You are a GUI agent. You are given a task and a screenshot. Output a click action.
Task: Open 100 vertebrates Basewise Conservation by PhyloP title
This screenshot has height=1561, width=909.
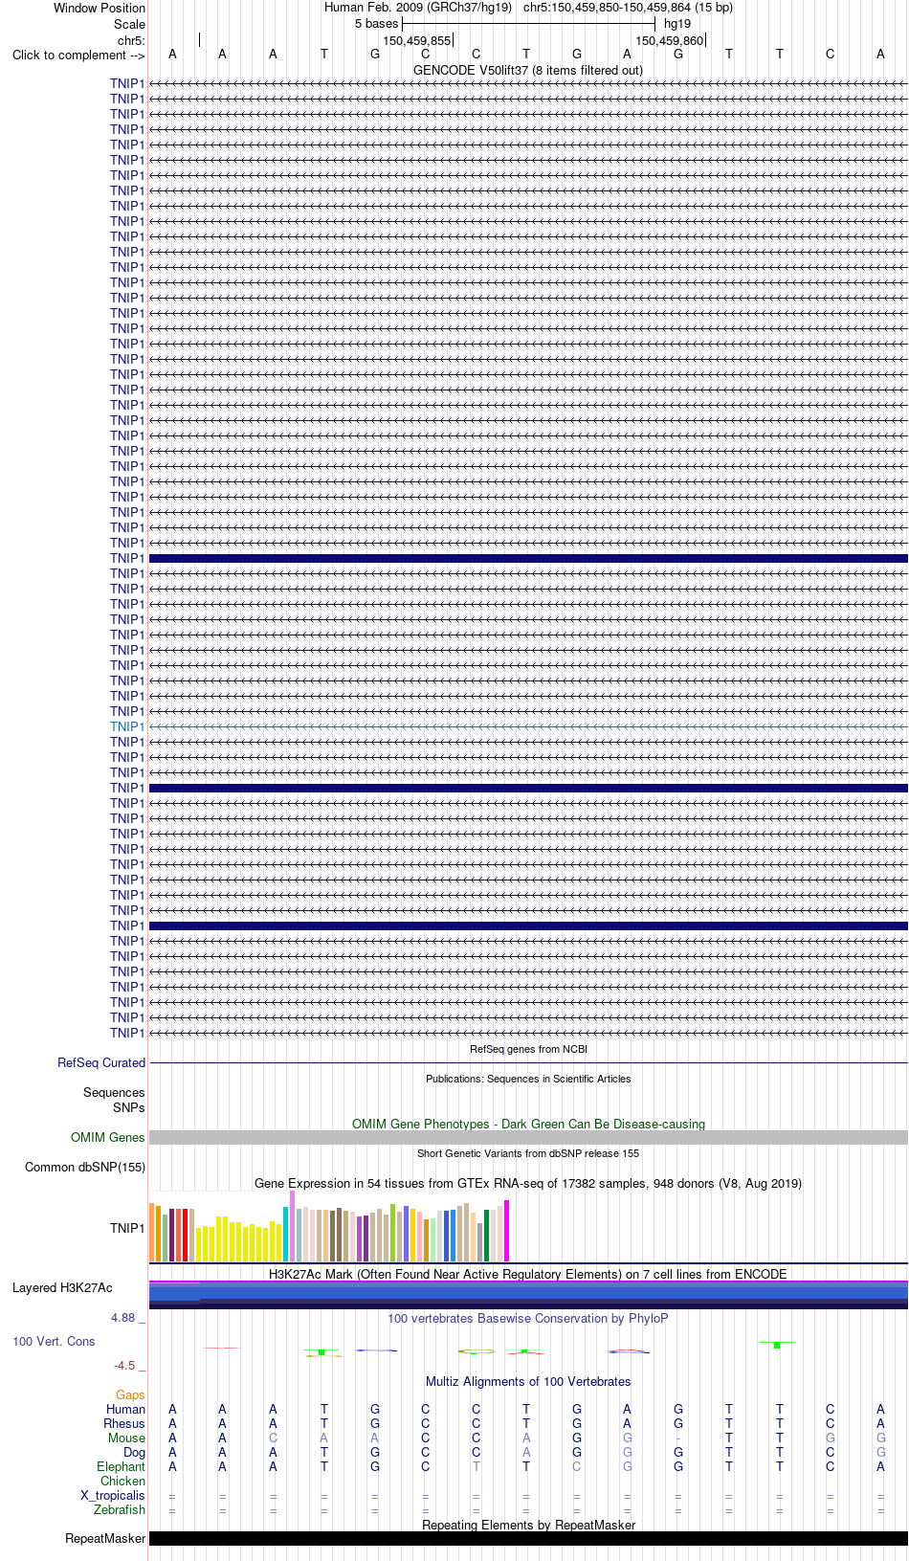click(528, 1318)
